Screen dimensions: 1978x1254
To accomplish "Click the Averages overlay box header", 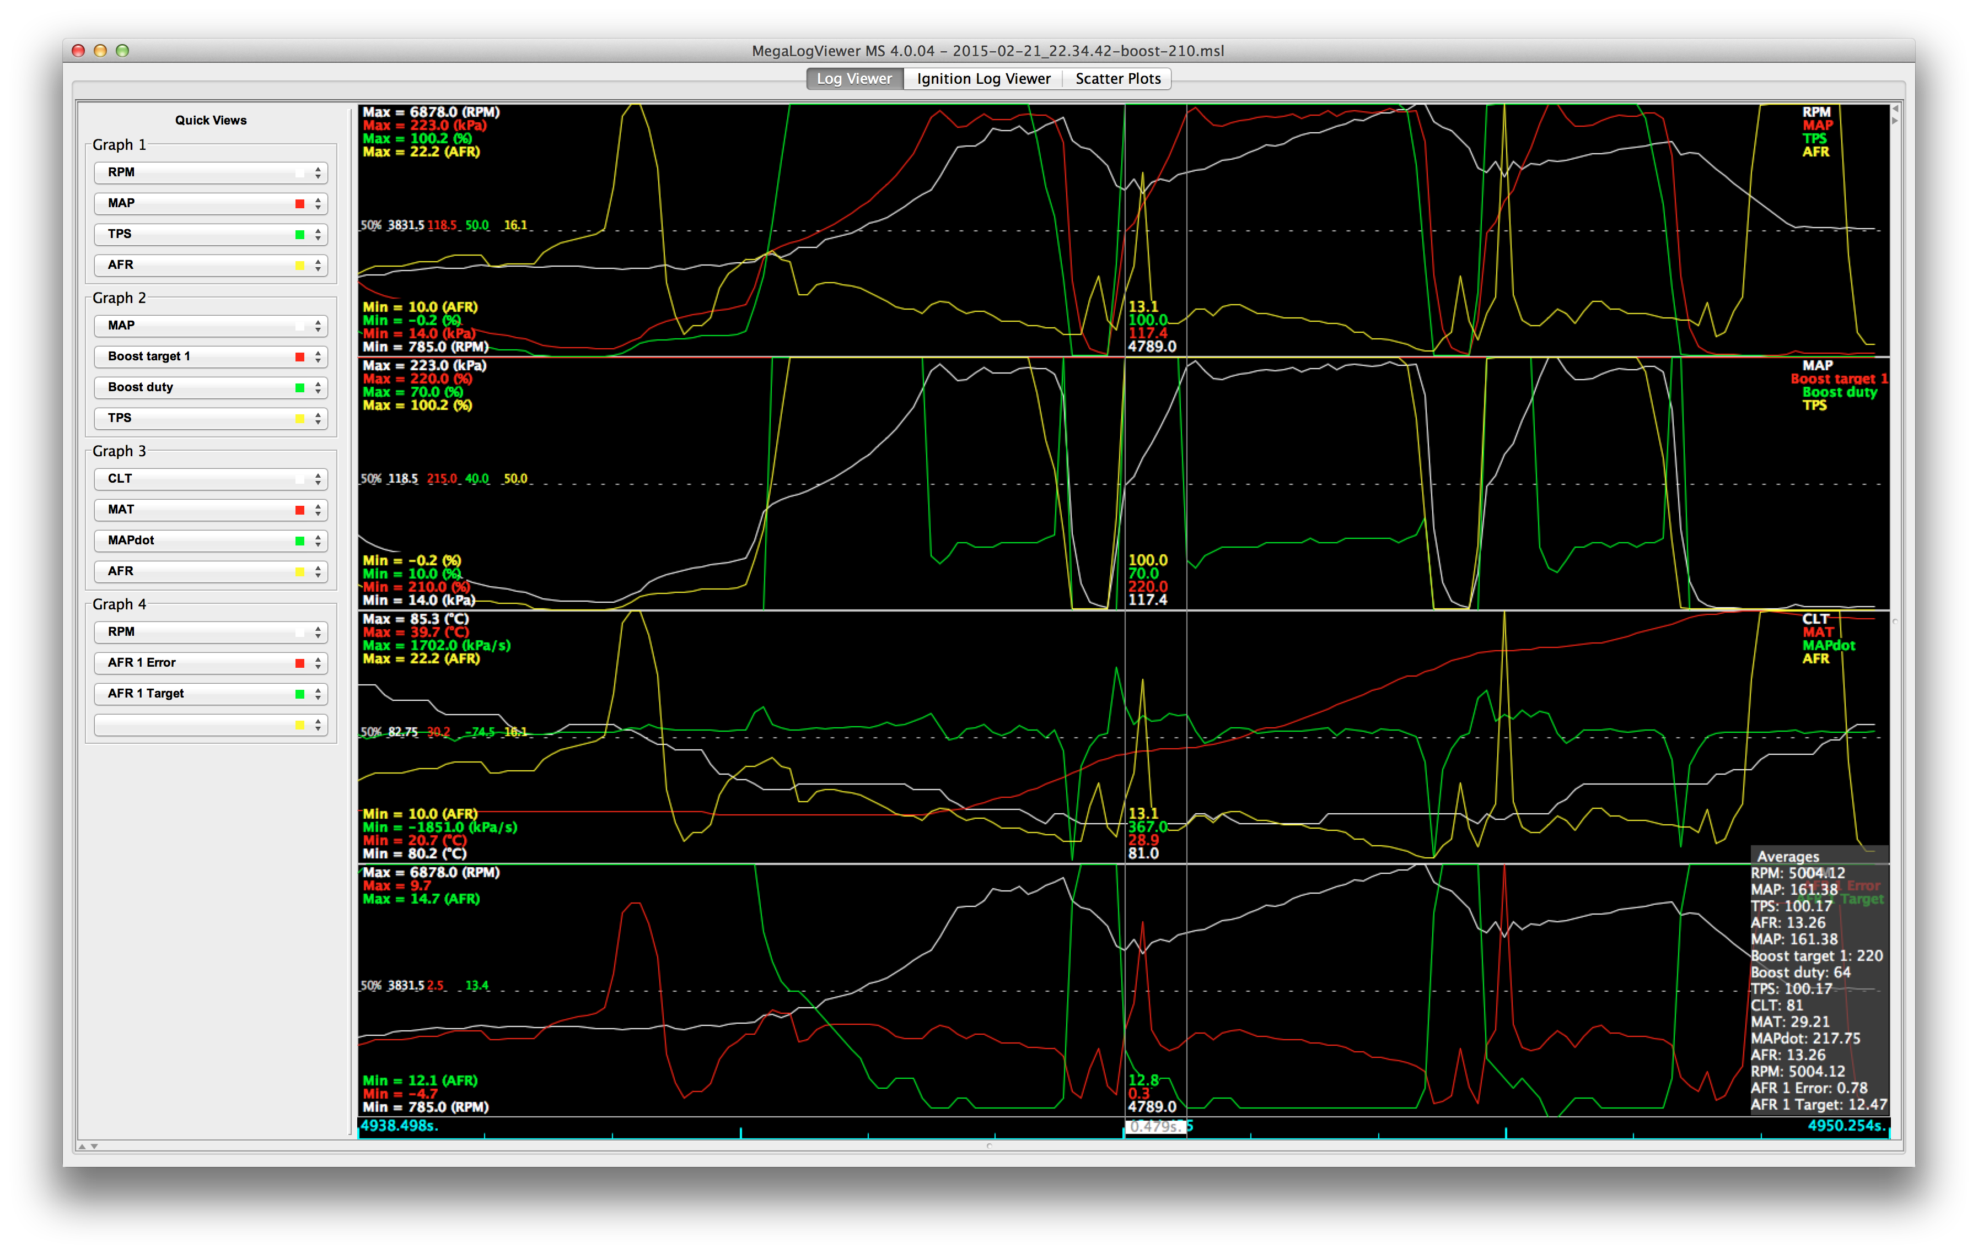I will (x=1787, y=856).
